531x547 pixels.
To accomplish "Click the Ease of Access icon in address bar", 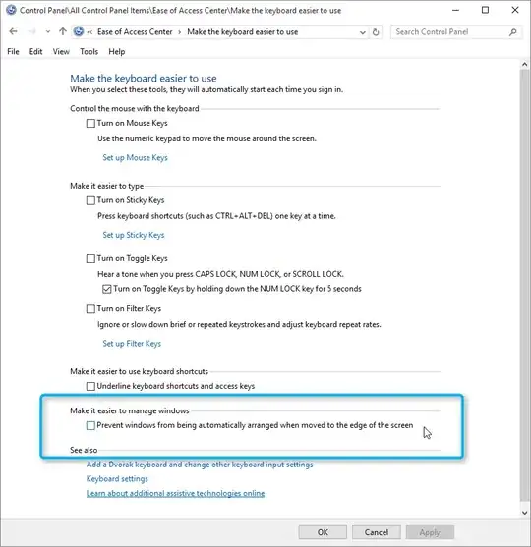I will 79,31.
